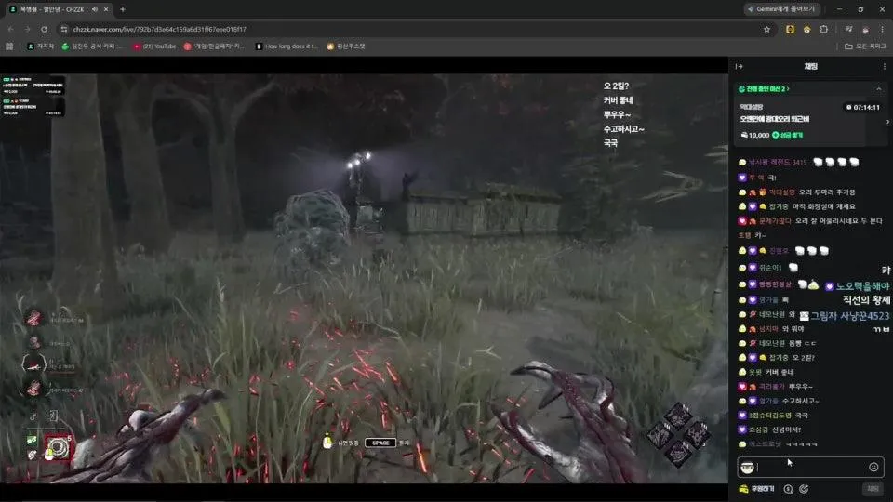Screen dimensions: 893x502
Task: Open the Chrome three-dot menu
Action: tap(882, 29)
